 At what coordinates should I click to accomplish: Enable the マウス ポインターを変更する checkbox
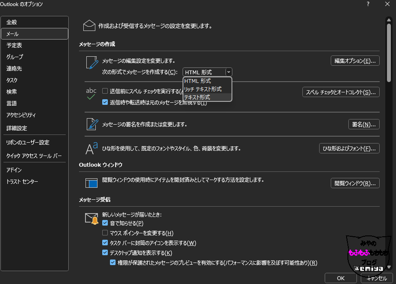tap(105, 233)
